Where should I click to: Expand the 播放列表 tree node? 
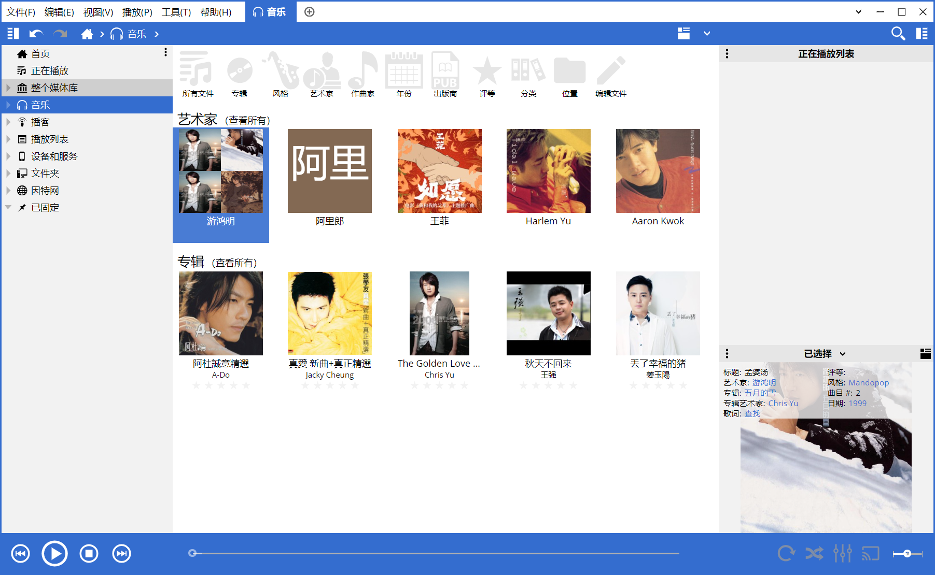[x=8, y=139]
